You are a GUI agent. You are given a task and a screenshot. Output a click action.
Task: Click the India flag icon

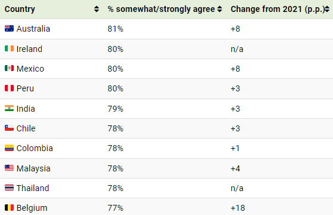pyautogui.click(x=9, y=109)
